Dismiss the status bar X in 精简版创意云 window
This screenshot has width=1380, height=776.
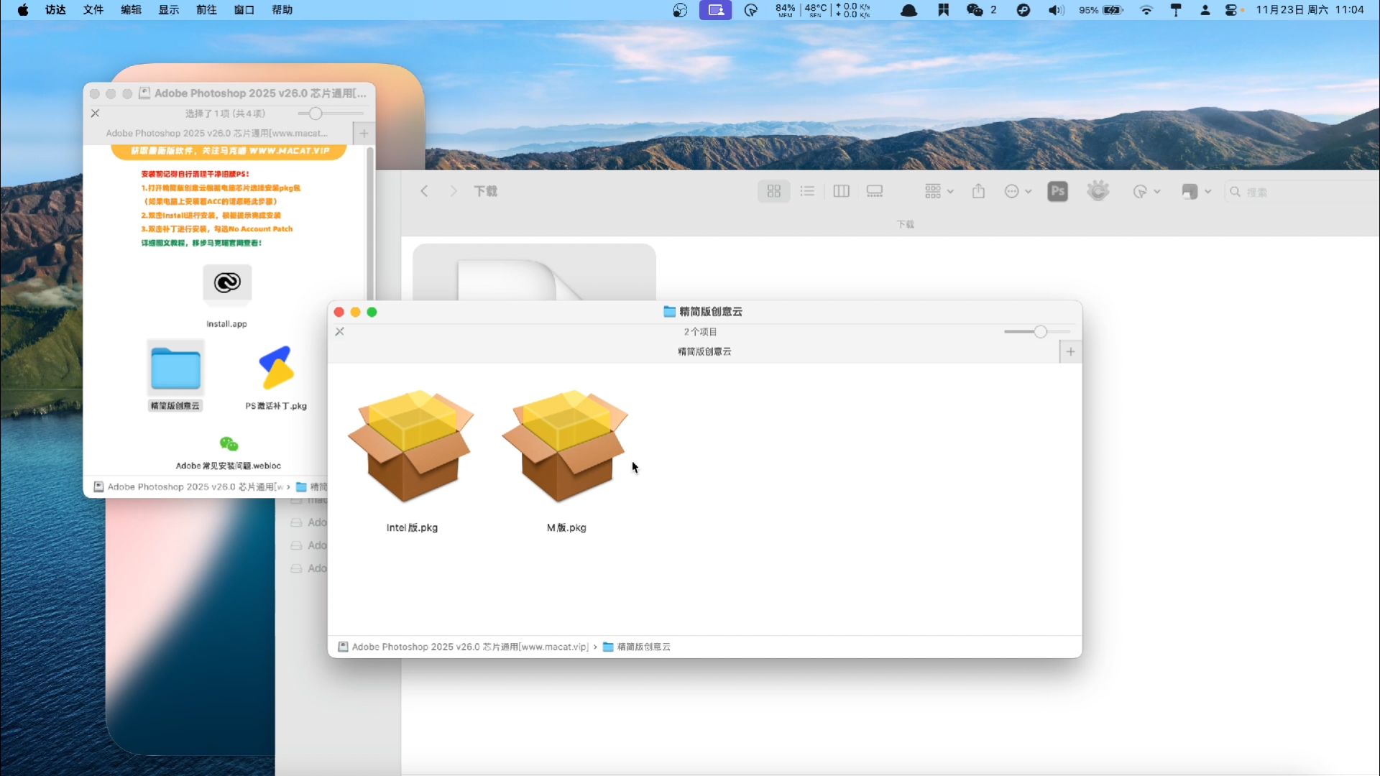[x=339, y=331]
